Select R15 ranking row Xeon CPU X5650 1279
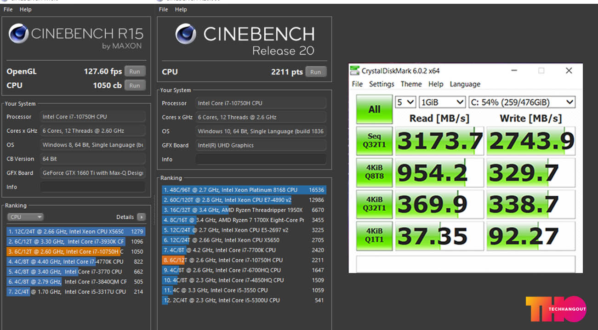 click(x=76, y=231)
